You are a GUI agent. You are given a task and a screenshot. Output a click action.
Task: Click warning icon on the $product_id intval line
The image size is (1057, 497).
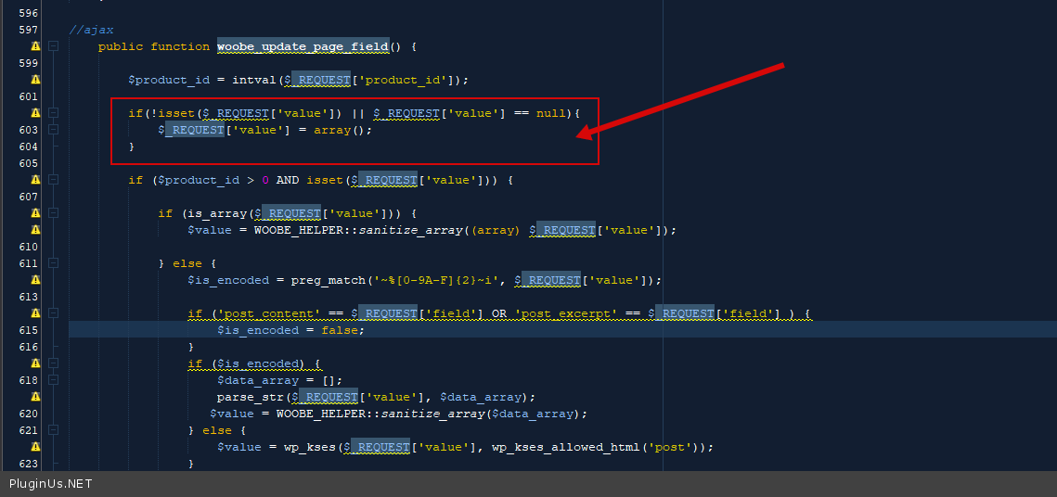[x=35, y=80]
